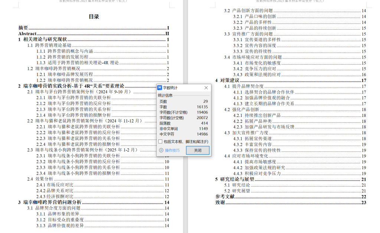The width and height of the screenshot is (380, 233).
Task: Click the 目录 title heading
Action: point(94,17)
